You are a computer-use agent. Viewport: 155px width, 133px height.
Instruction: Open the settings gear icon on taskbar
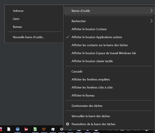point(62,129)
